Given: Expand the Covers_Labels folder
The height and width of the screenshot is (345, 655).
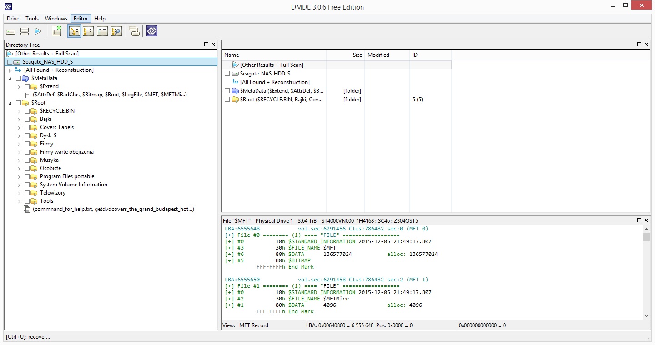Looking at the screenshot, I should 19,127.
